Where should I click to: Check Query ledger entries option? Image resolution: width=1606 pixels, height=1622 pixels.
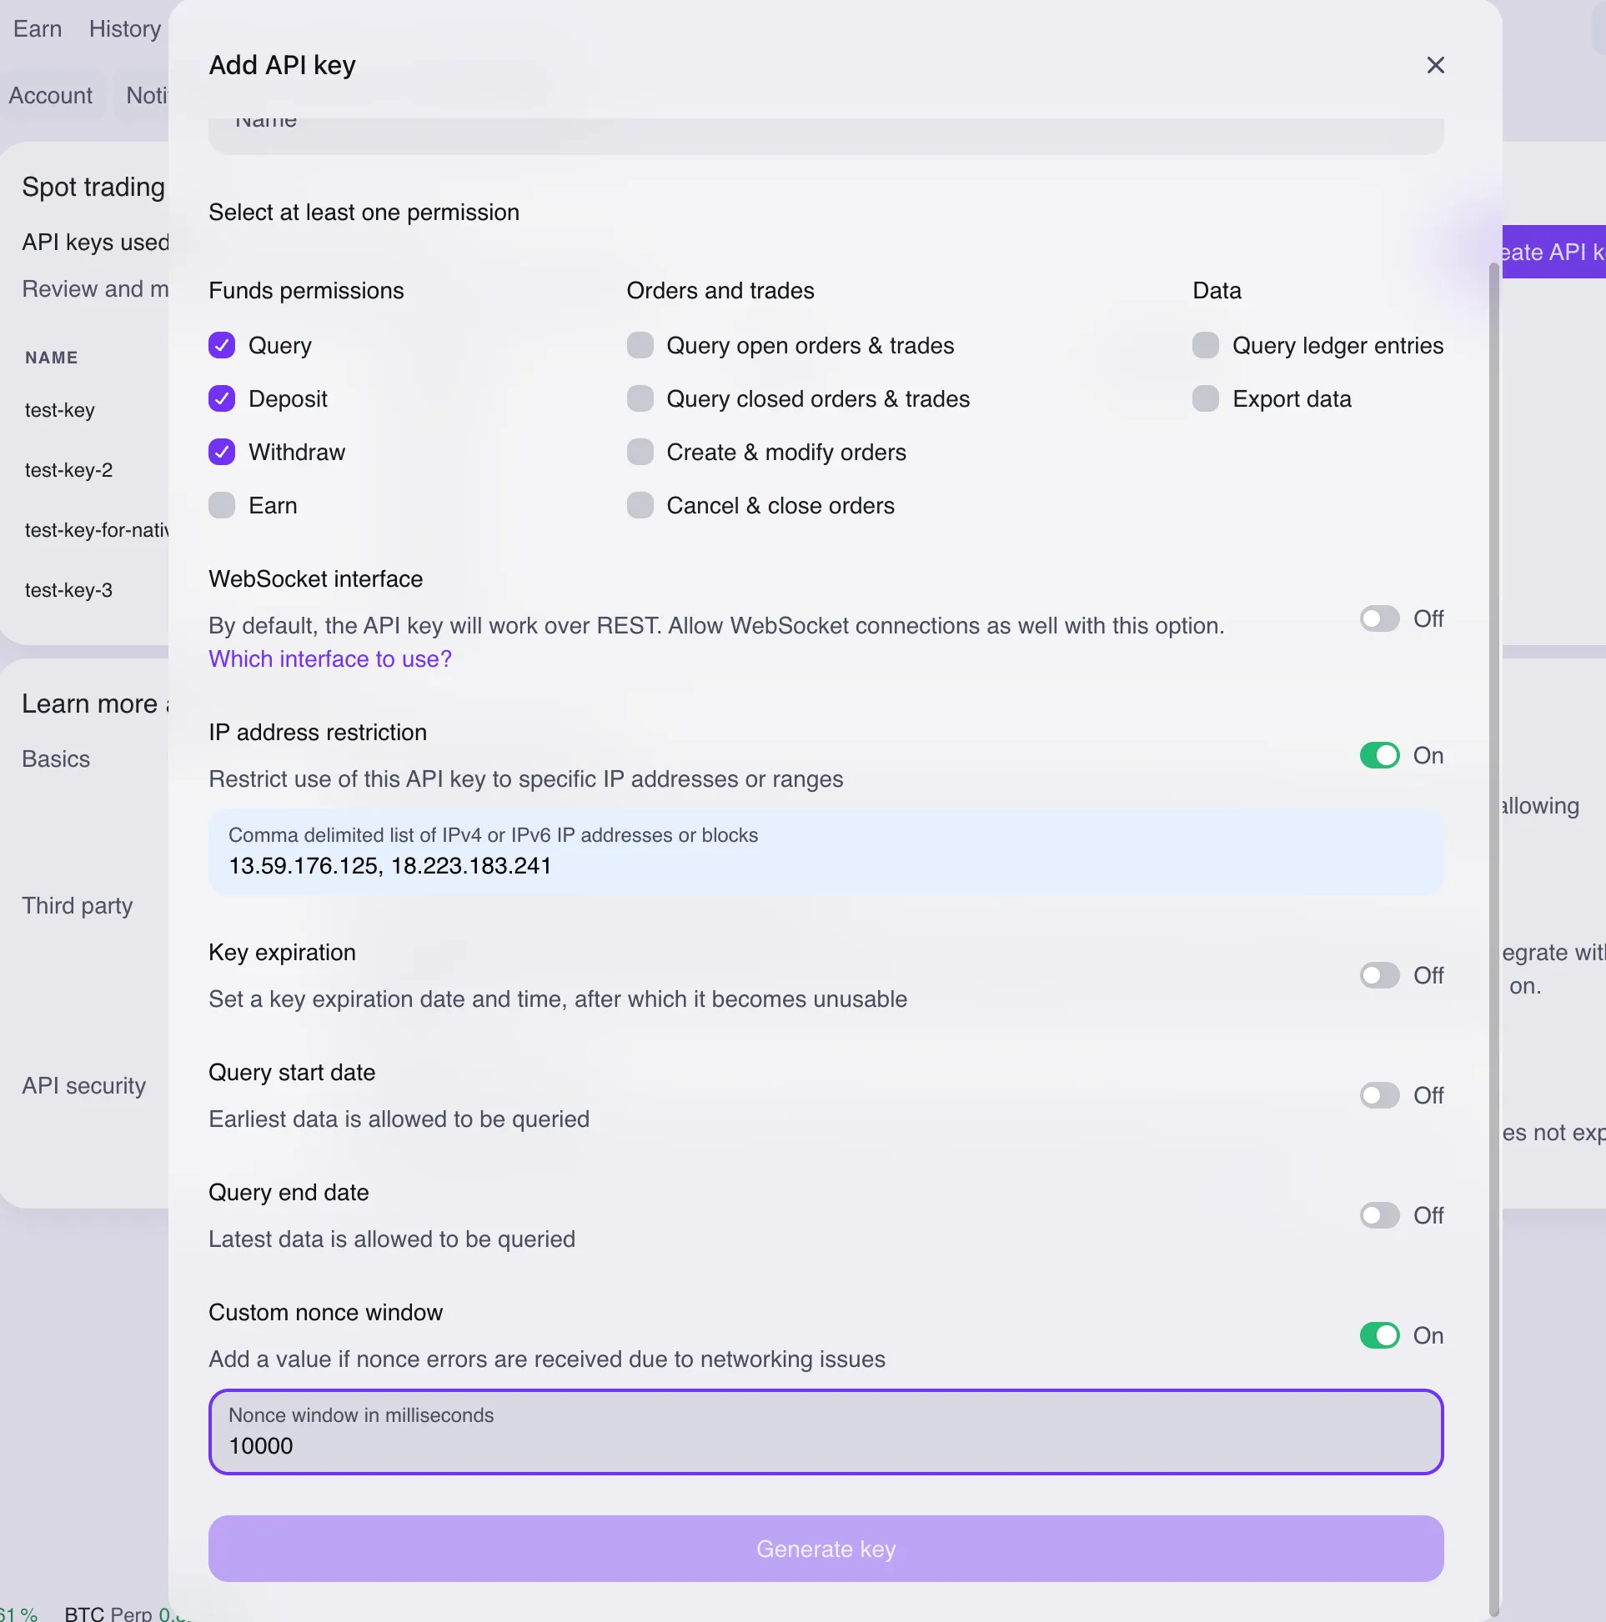pyautogui.click(x=1206, y=345)
